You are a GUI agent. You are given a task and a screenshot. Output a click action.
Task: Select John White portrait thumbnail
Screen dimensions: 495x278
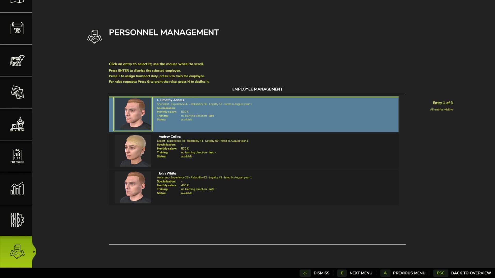[133, 187]
